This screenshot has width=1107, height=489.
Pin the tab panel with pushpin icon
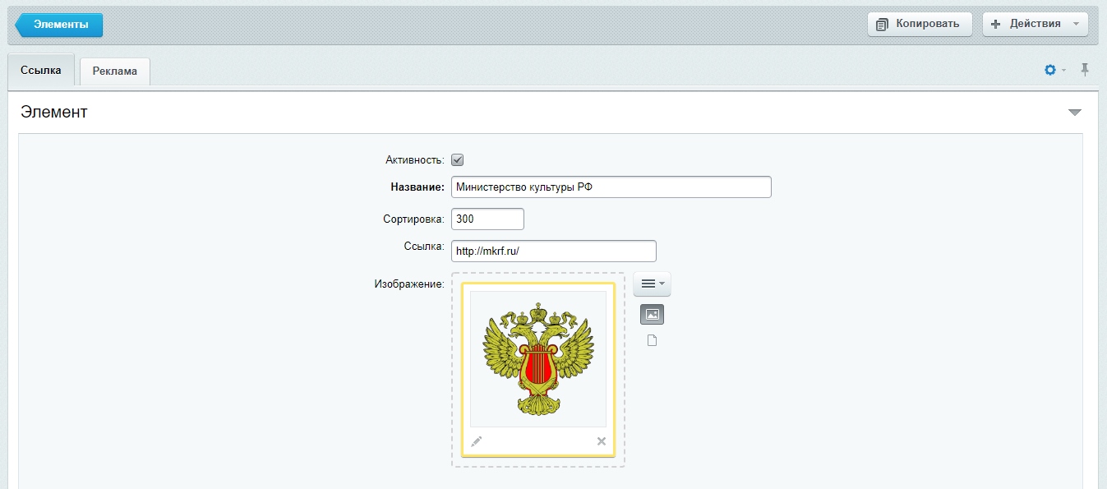[1085, 70]
